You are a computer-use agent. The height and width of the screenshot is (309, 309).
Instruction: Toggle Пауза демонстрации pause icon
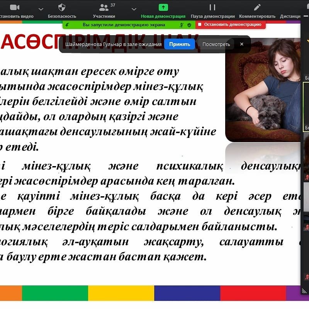click(x=212, y=7)
